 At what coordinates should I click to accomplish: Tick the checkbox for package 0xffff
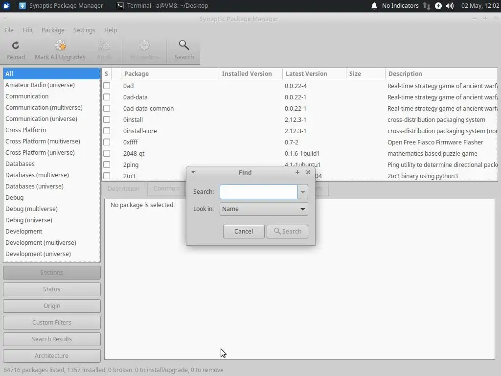coord(107,142)
